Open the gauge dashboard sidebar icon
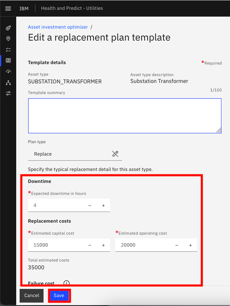 [8, 71]
